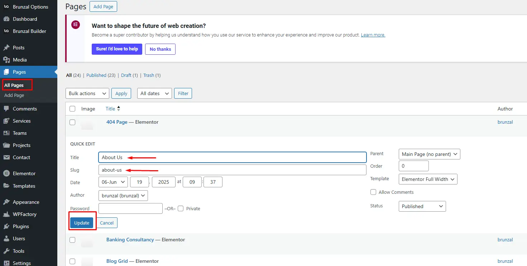Image resolution: width=527 pixels, height=266 pixels.
Task: Click the Settings sliders icon
Action: coord(6,263)
